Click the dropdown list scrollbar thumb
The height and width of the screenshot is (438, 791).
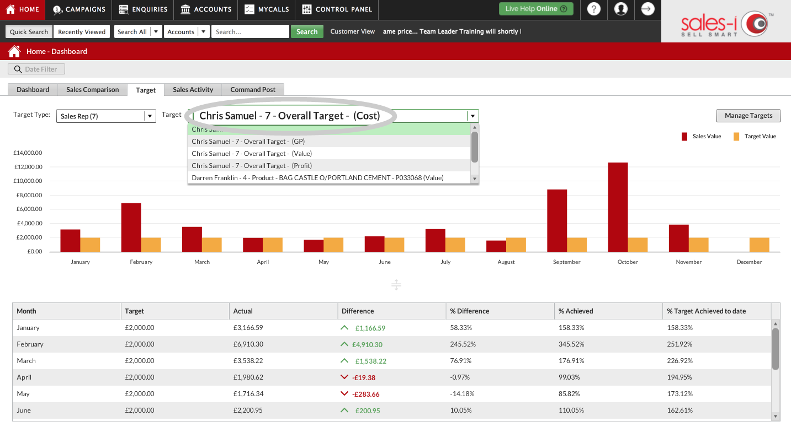475,147
